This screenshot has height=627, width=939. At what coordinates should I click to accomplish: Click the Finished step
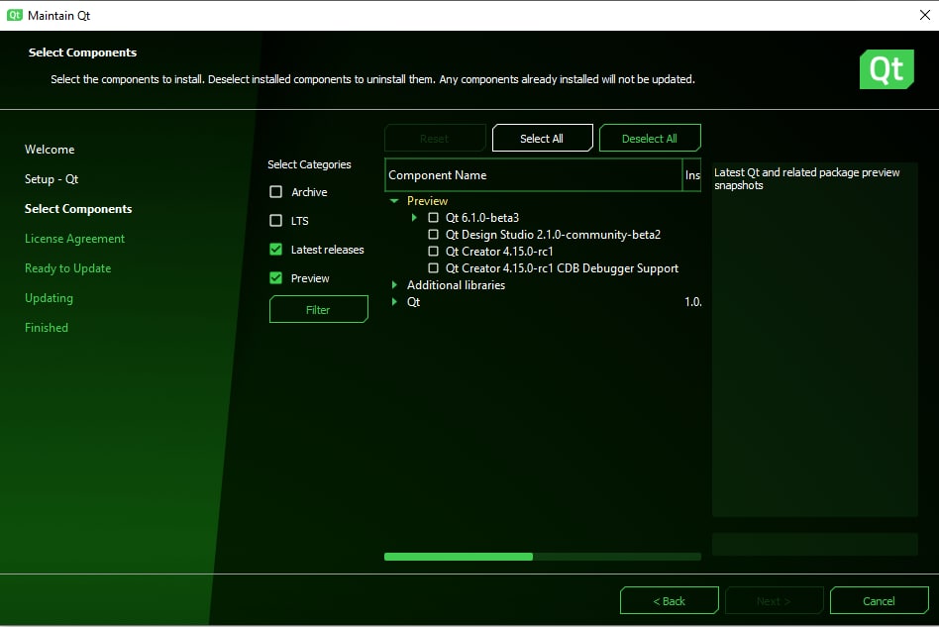point(47,328)
